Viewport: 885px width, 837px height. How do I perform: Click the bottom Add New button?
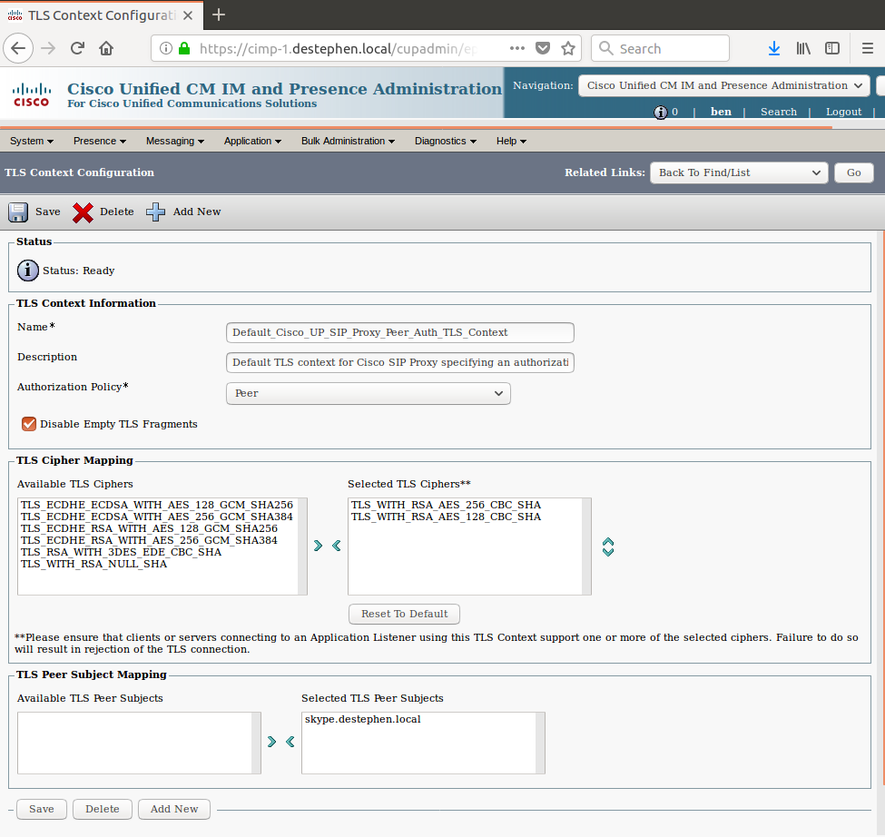[174, 809]
